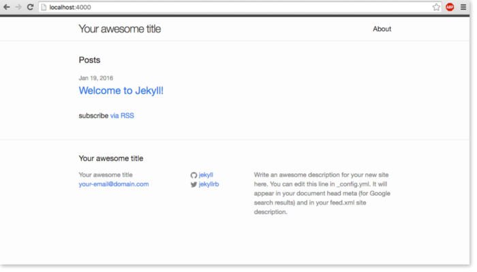The width and height of the screenshot is (477, 272).
Task: Click the footer description paragraph
Action: coord(322,193)
